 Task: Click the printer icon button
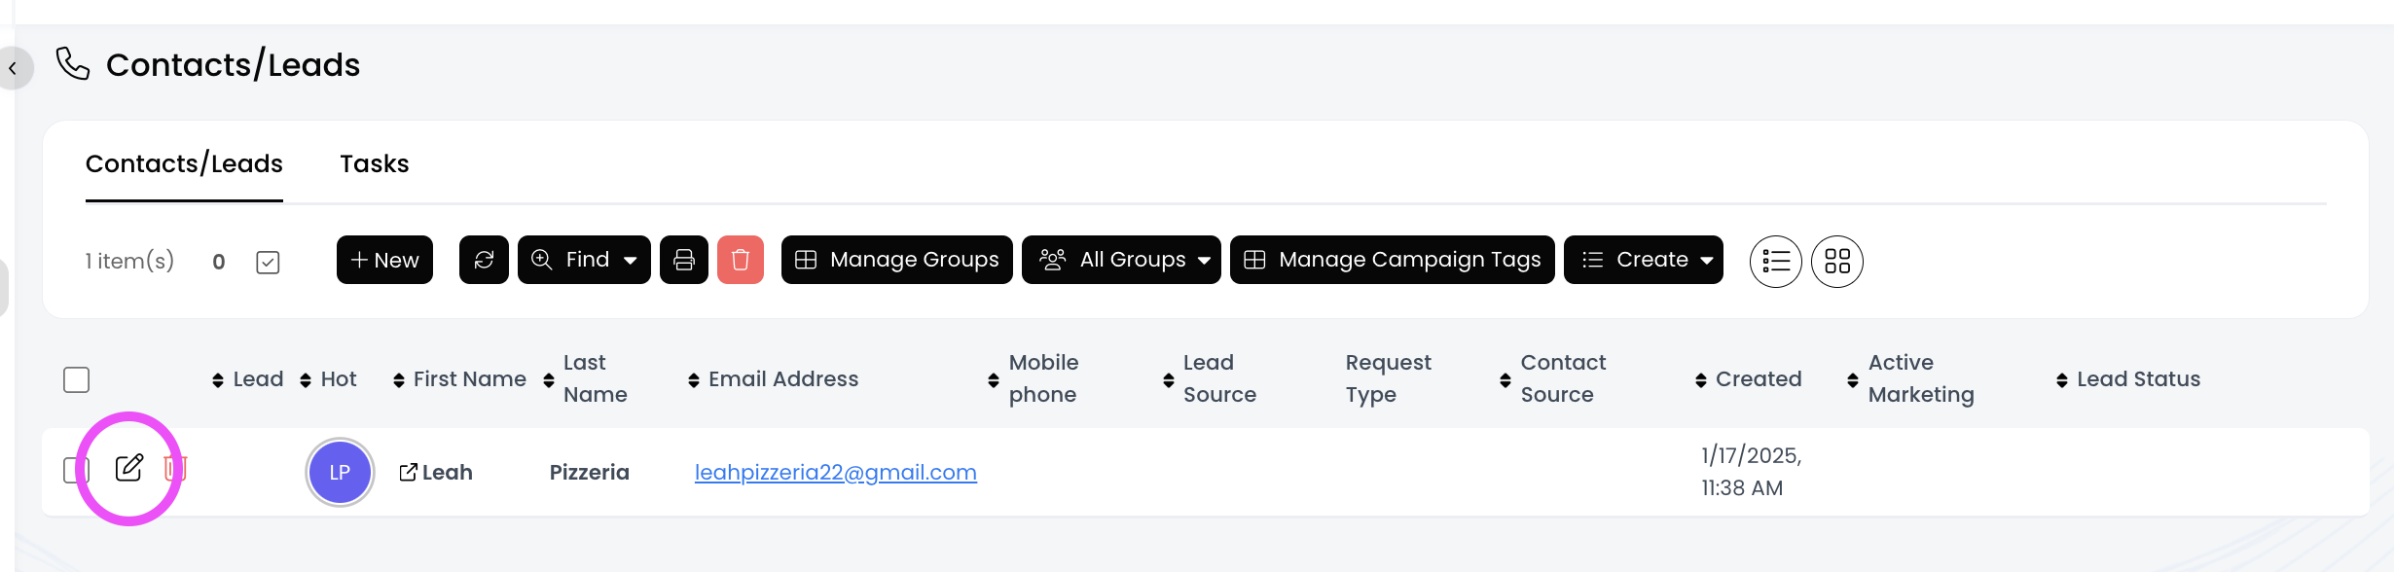[x=684, y=260]
